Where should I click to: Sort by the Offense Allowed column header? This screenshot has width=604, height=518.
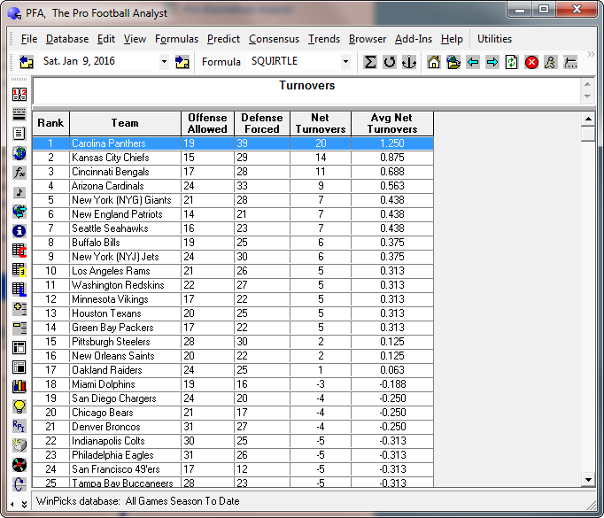207,123
